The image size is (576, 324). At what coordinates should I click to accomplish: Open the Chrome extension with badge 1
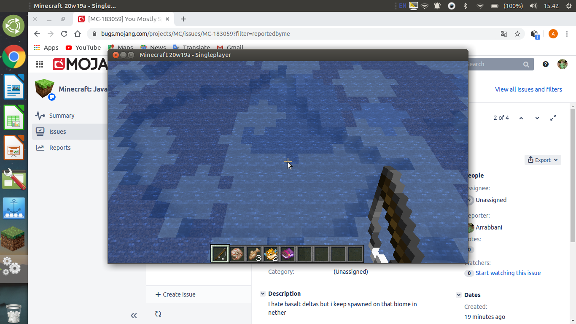coord(535,34)
